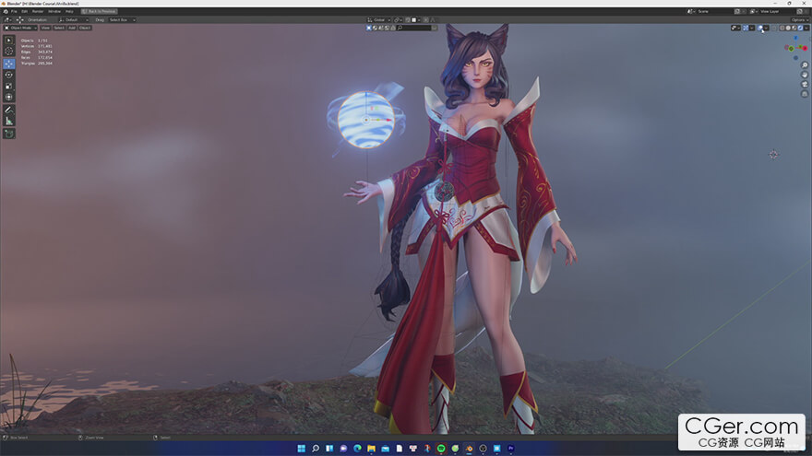Viewport: 812px width, 456px height.
Task: Open the Object Mode dropdown
Action: click(x=20, y=29)
